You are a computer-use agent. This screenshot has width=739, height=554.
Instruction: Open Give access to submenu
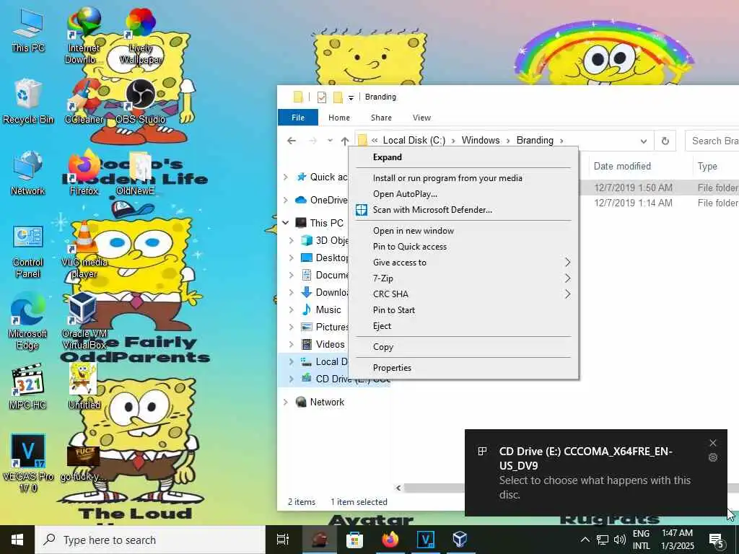(x=463, y=263)
